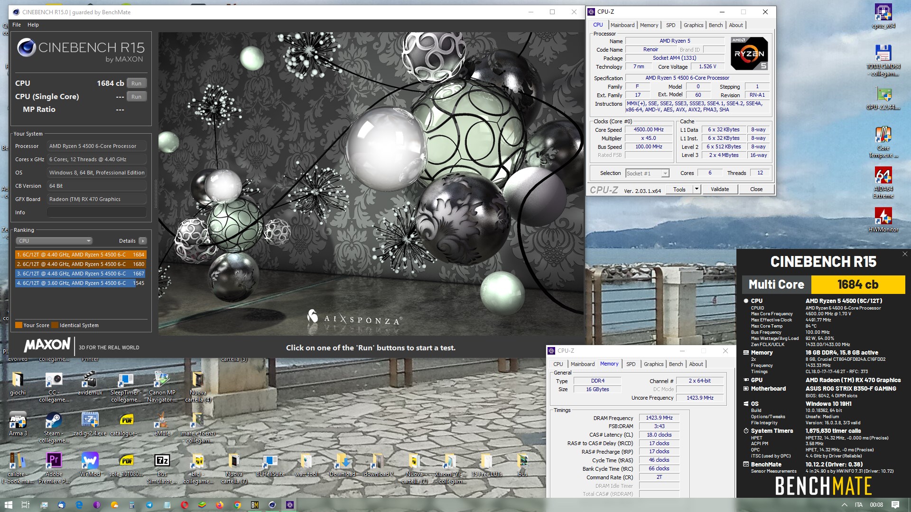Expand ranking Details arrow in Cinebench
This screenshot has width=911, height=512.
142,241
